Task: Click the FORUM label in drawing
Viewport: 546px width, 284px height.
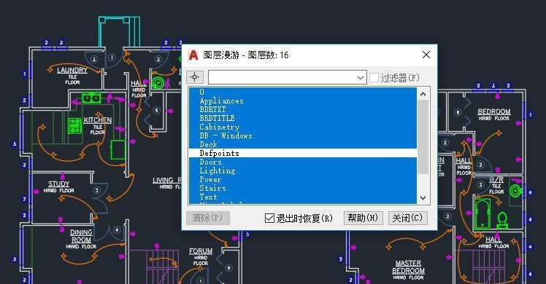Action: point(201,251)
